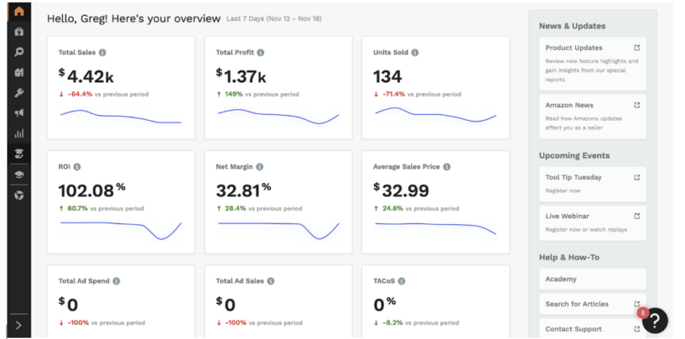Viewport: 685px width, 339px height.
Task: Click the Help & How-To heading
Action: (569, 257)
